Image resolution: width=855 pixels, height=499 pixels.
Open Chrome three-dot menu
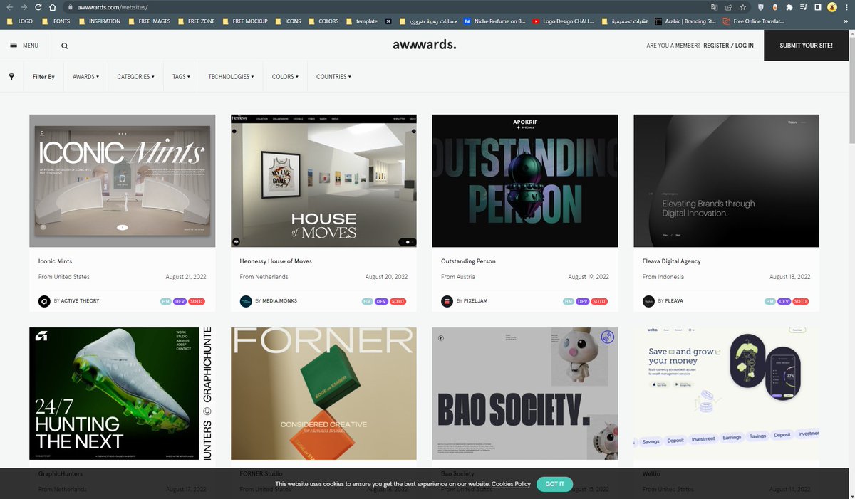[846, 7]
